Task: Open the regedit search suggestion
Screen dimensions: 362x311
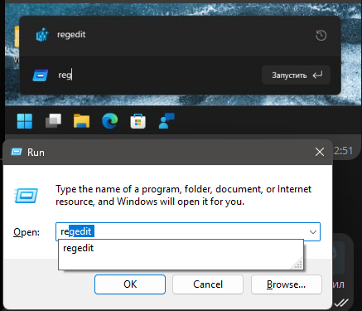Action: pyautogui.click(x=180, y=36)
